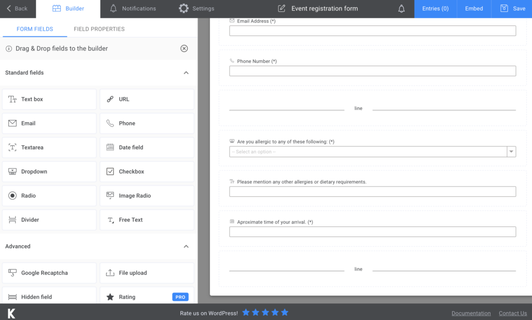Open the Contact Us link

pos(513,313)
